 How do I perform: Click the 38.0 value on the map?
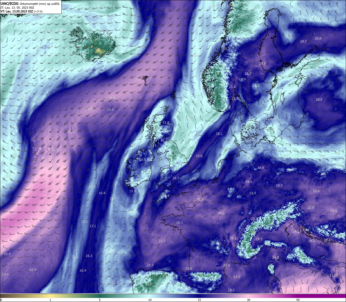point(4,227)
